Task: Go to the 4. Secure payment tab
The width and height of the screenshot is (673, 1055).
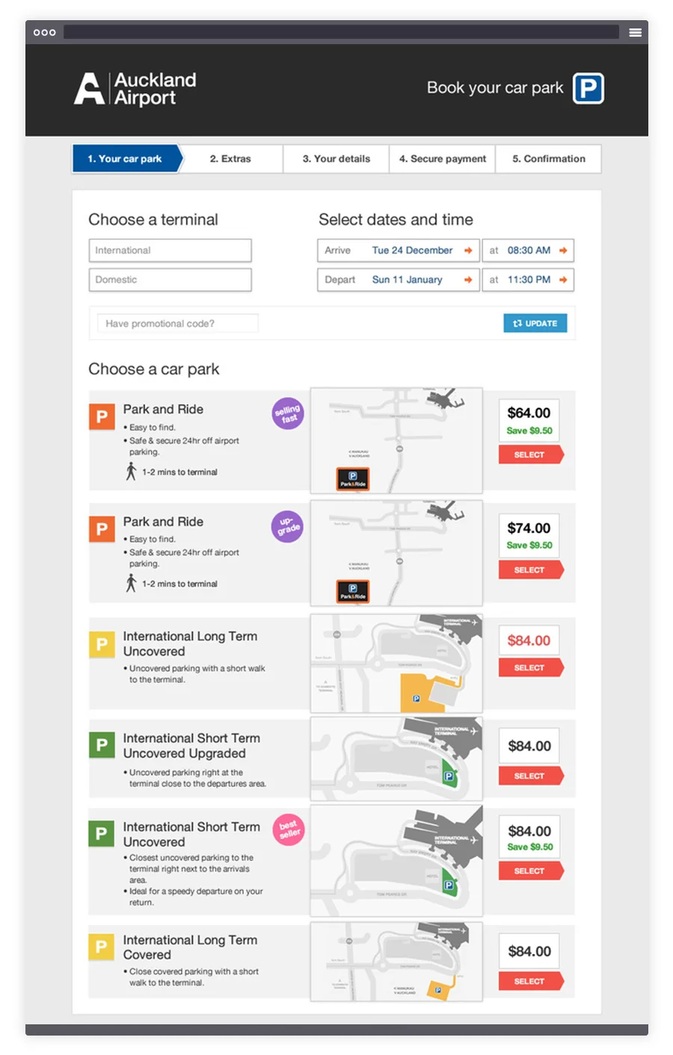Action: (443, 159)
